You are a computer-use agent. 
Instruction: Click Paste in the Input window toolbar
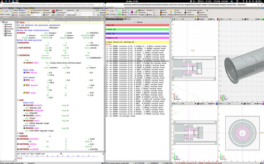coord(3,12)
